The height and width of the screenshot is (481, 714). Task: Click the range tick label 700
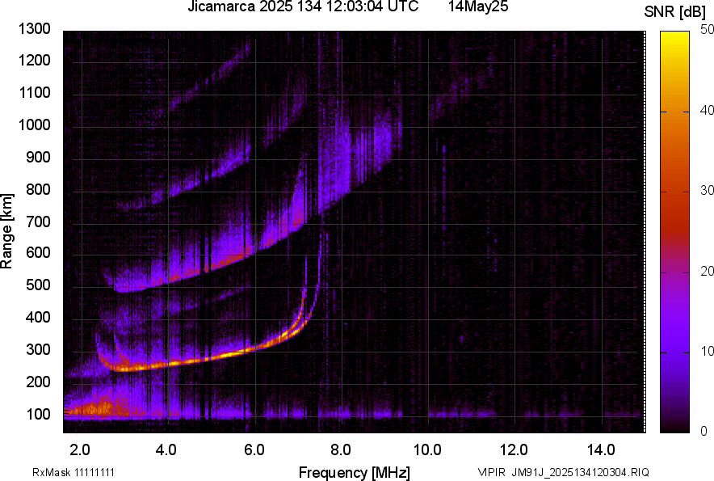pos(38,222)
